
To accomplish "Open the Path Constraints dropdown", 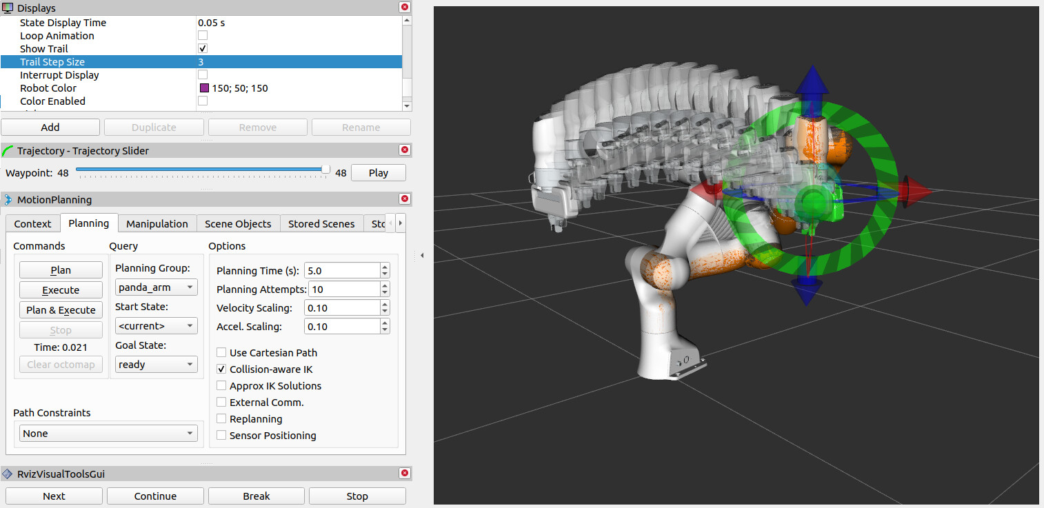I will tap(108, 433).
